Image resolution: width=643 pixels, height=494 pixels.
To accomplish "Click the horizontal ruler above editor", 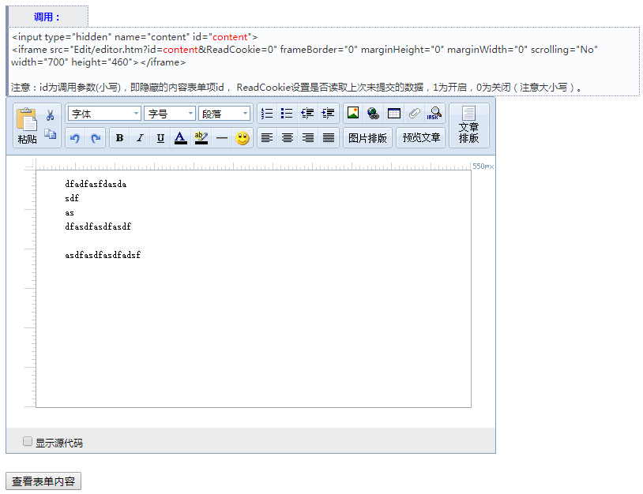I will 254,166.
